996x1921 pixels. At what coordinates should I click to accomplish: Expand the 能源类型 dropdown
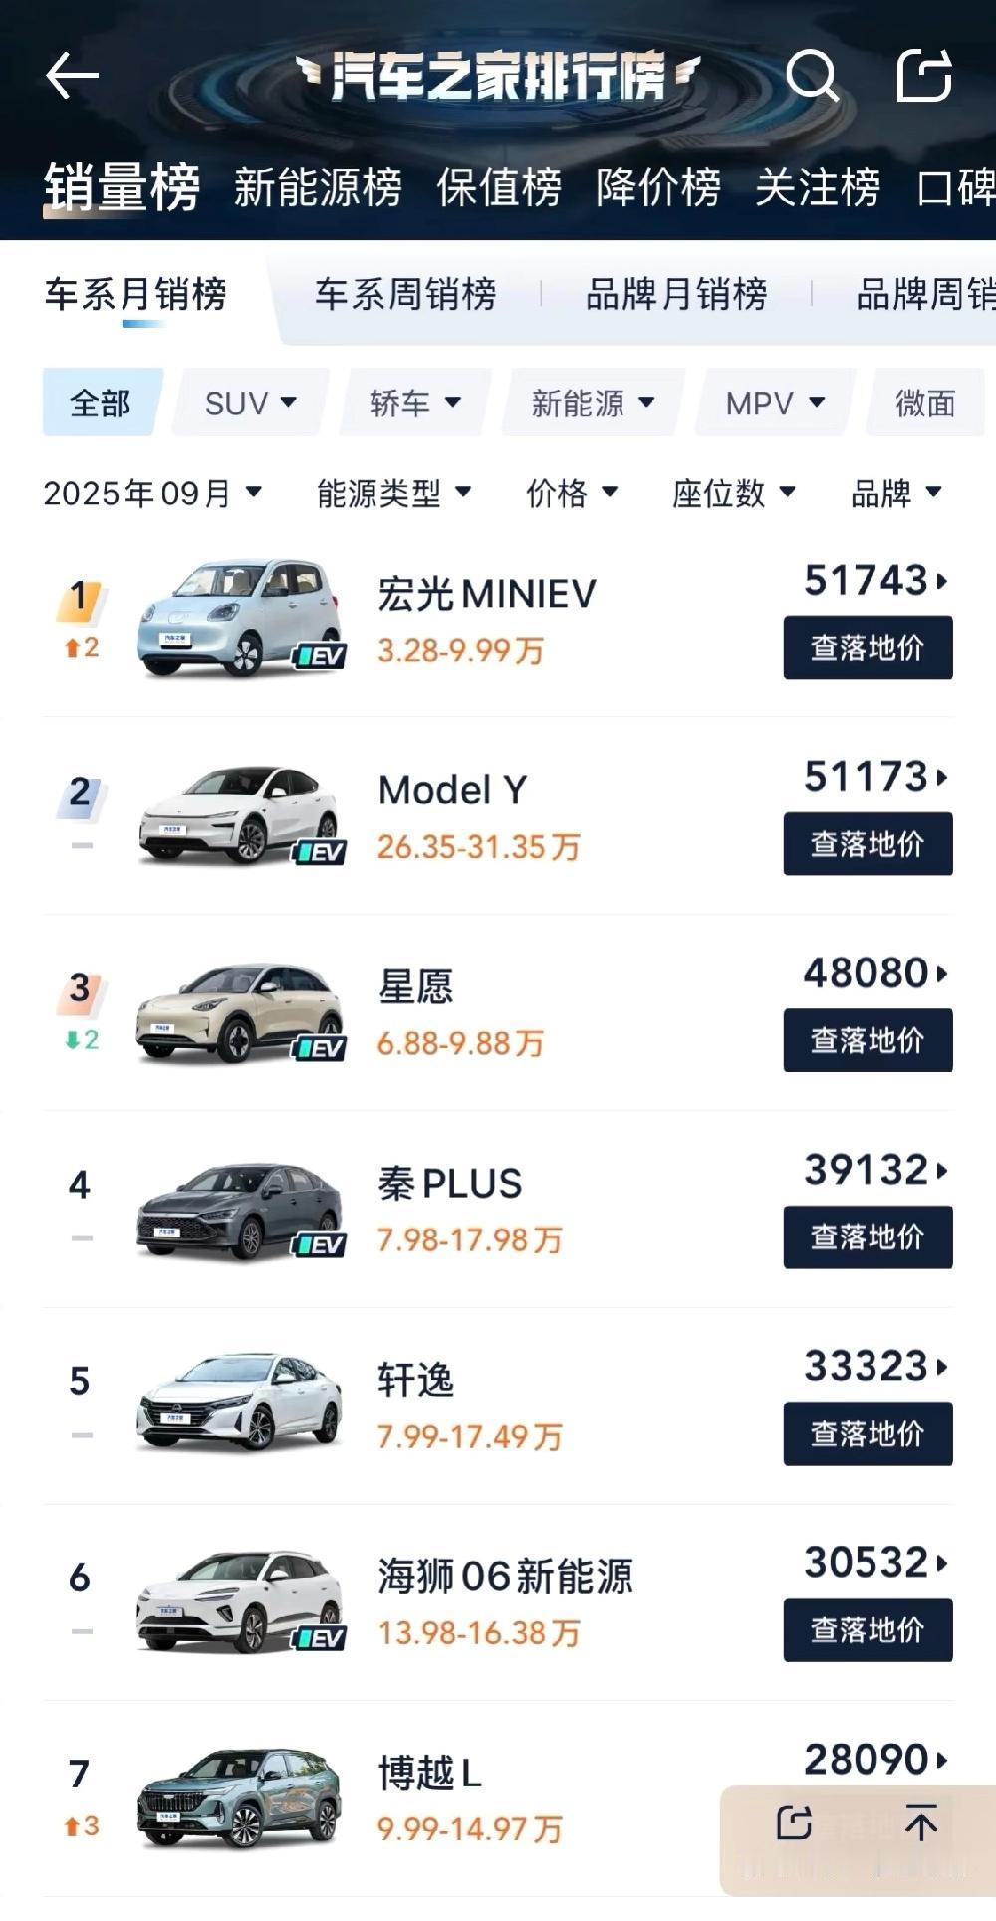(x=393, y=493)
